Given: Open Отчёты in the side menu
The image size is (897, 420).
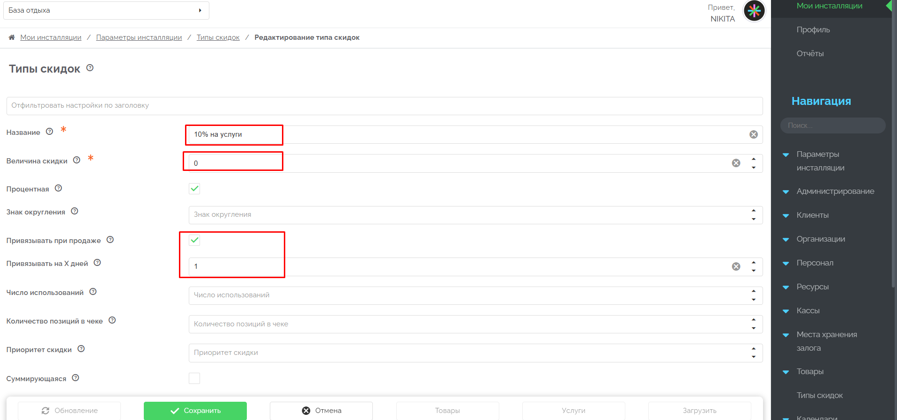Looking at the screenshot, I should pos(810,54).
